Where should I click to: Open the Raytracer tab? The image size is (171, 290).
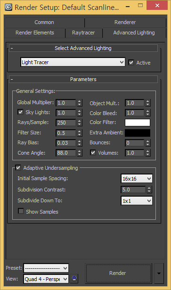[x=83, y=33]
